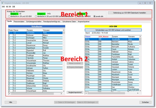This screenshot has height=108, width=156.
Task: Go to previous record navigation icon
Action: pos(7,7)
